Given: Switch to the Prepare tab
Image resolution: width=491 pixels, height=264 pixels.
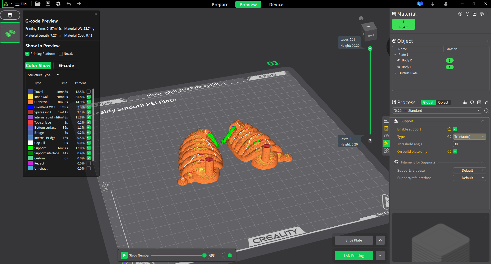Looking at the screenshot, I should coord(220,4).
